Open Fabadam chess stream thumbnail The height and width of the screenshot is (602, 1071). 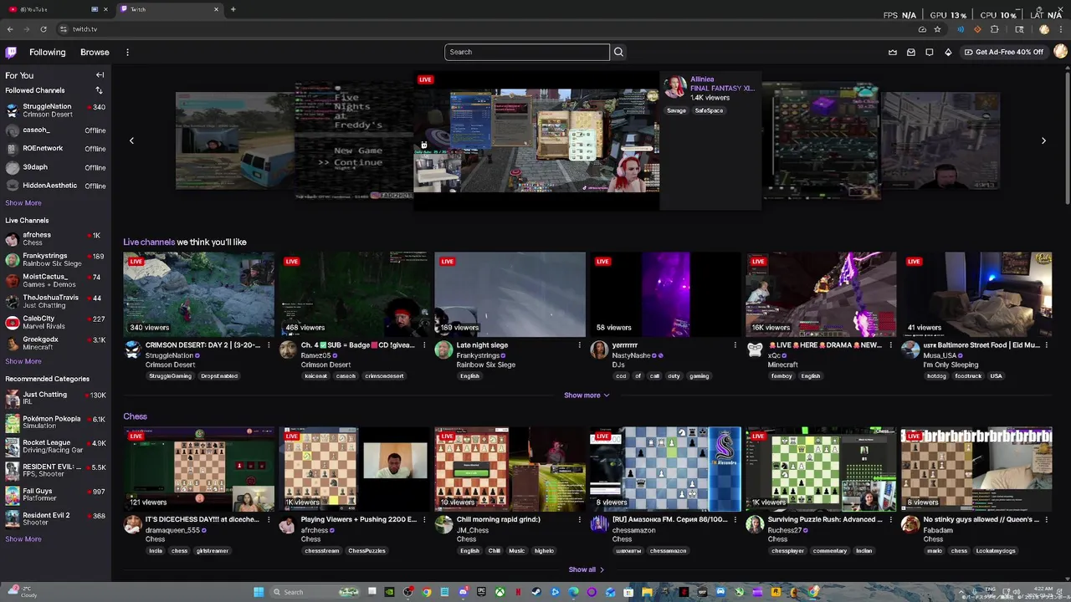click(976, 469)
